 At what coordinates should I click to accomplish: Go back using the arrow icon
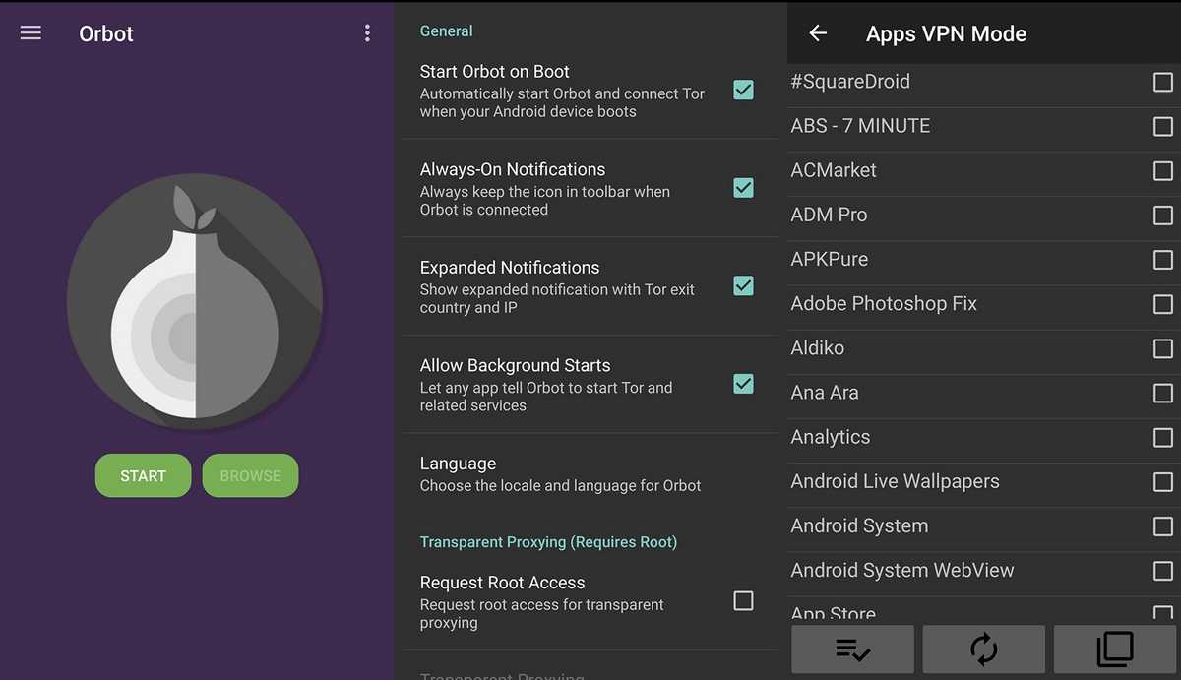[x=818, y=33]
